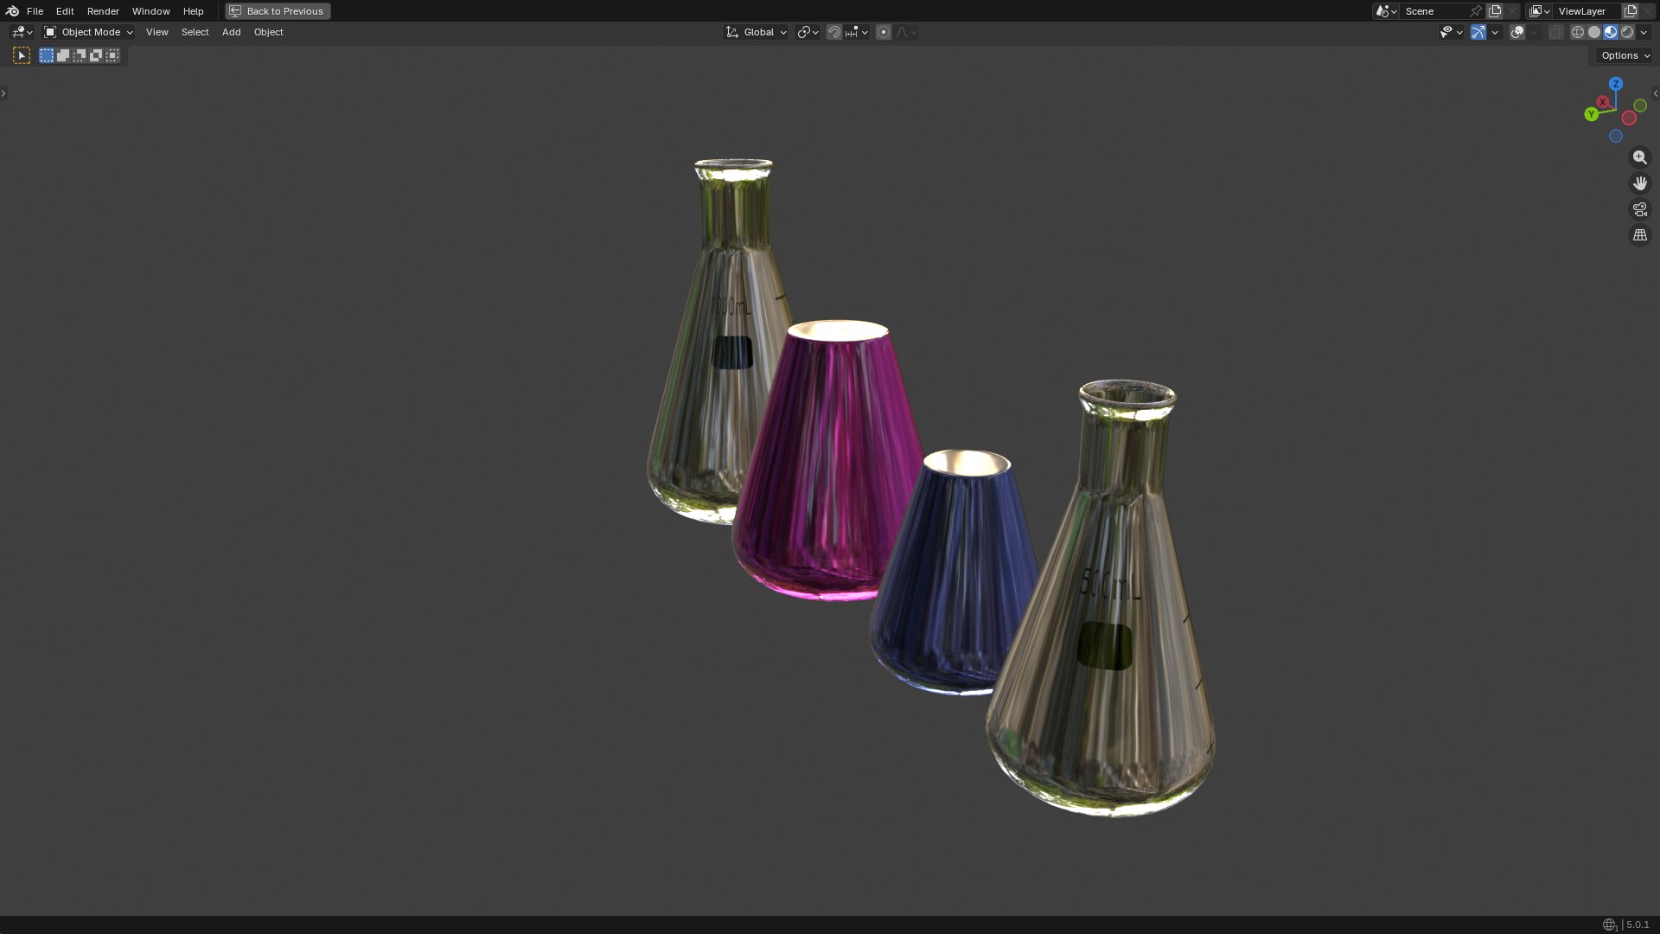1660x934 pixels.
Task: Open the snapping options dropdown
Action: click(x=857, y=32)
